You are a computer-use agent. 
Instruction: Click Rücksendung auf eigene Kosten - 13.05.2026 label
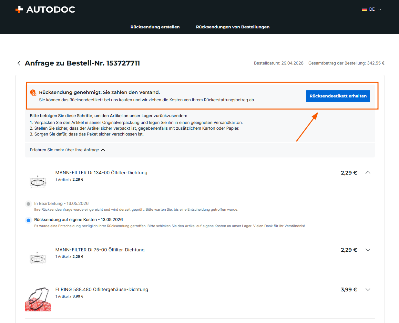click(78, 220)
